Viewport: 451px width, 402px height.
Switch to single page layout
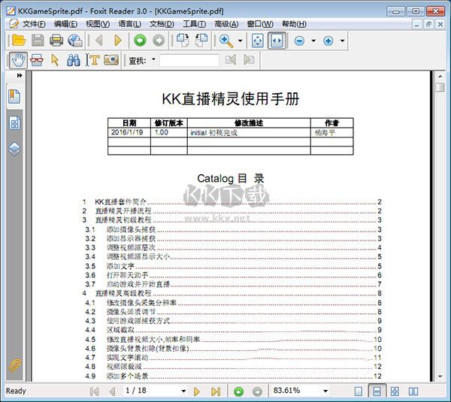pos(359,391)
